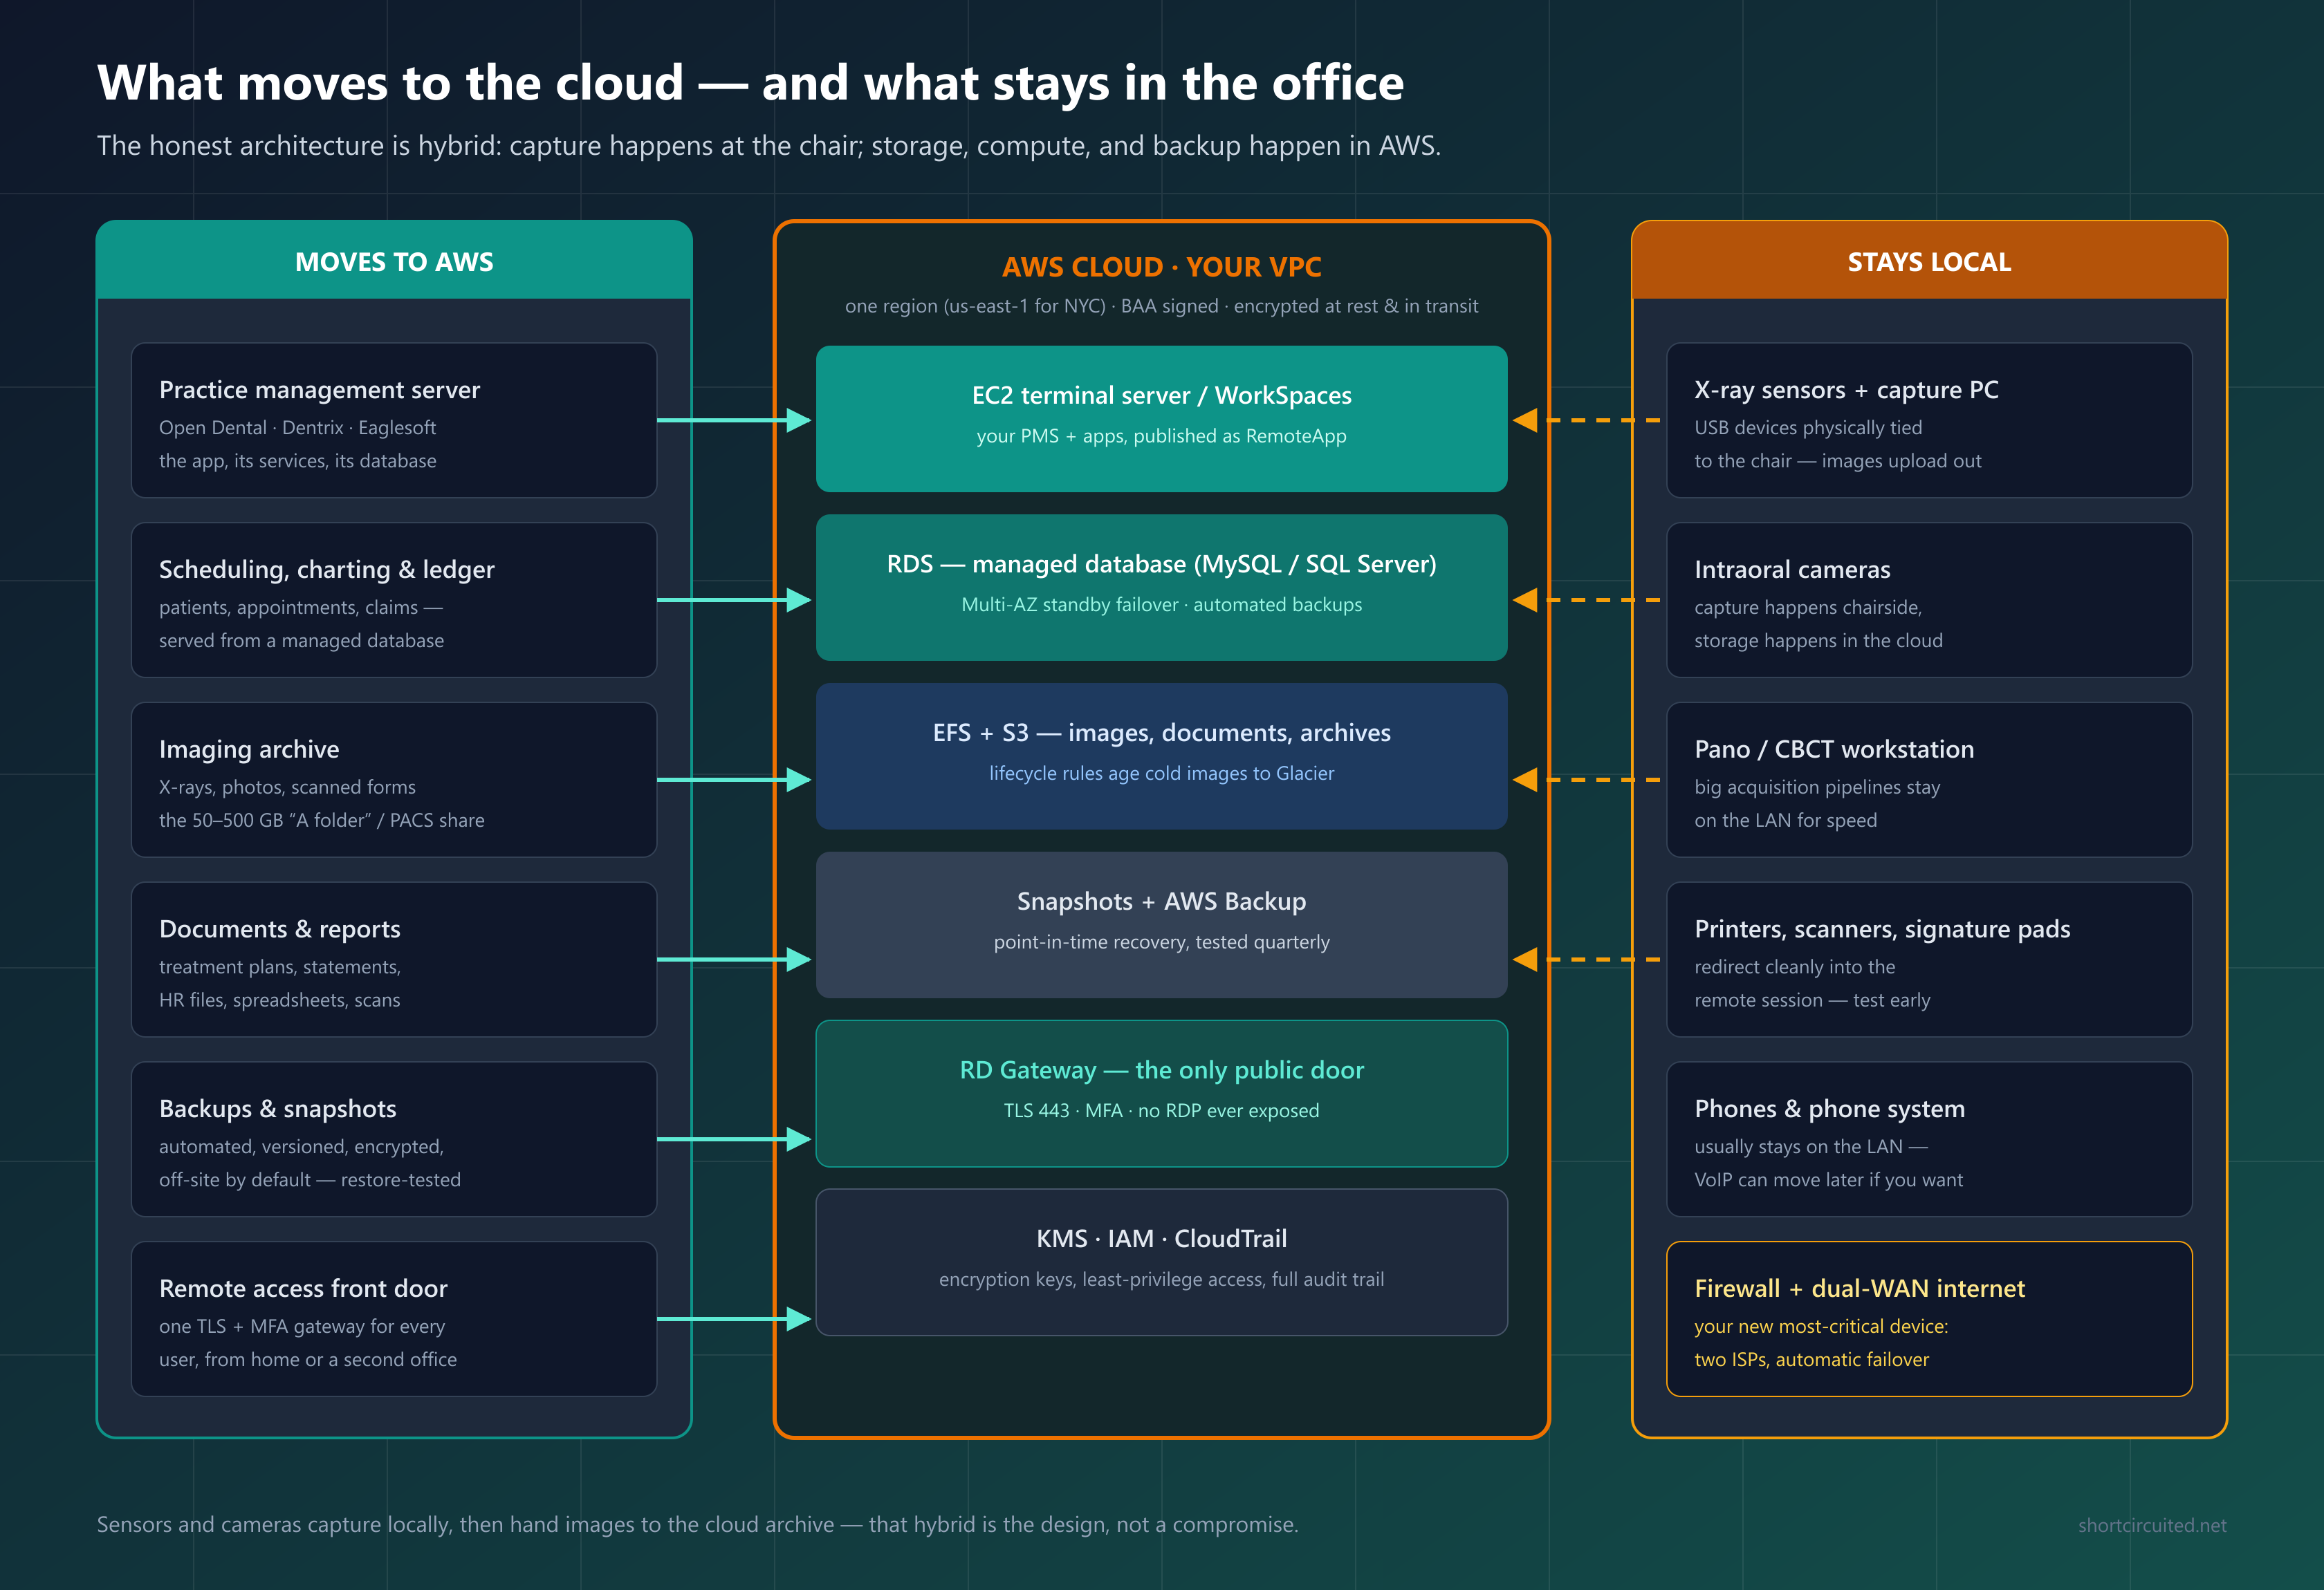The height and width of the screenshot is (1590, 2324).
Task: Select the Pano / CBCT workstation card
Action: (x=1929, y=780)
